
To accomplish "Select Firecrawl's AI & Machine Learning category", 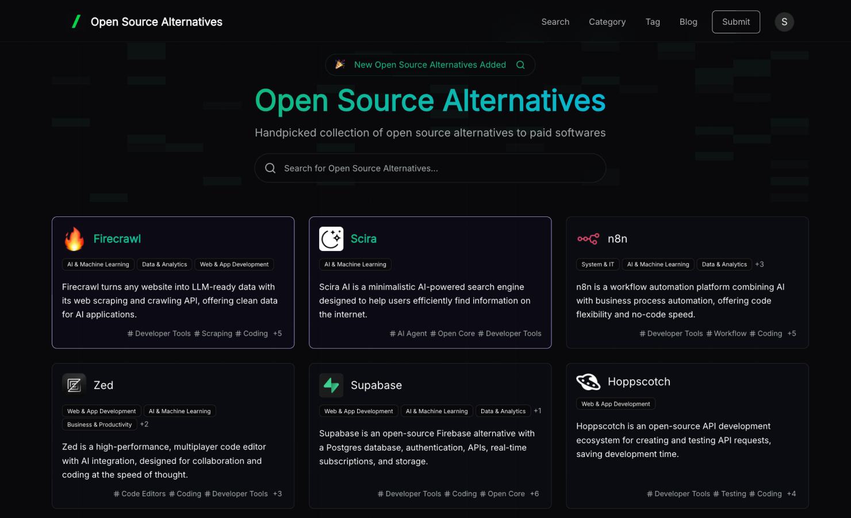I will click(98, 265).
